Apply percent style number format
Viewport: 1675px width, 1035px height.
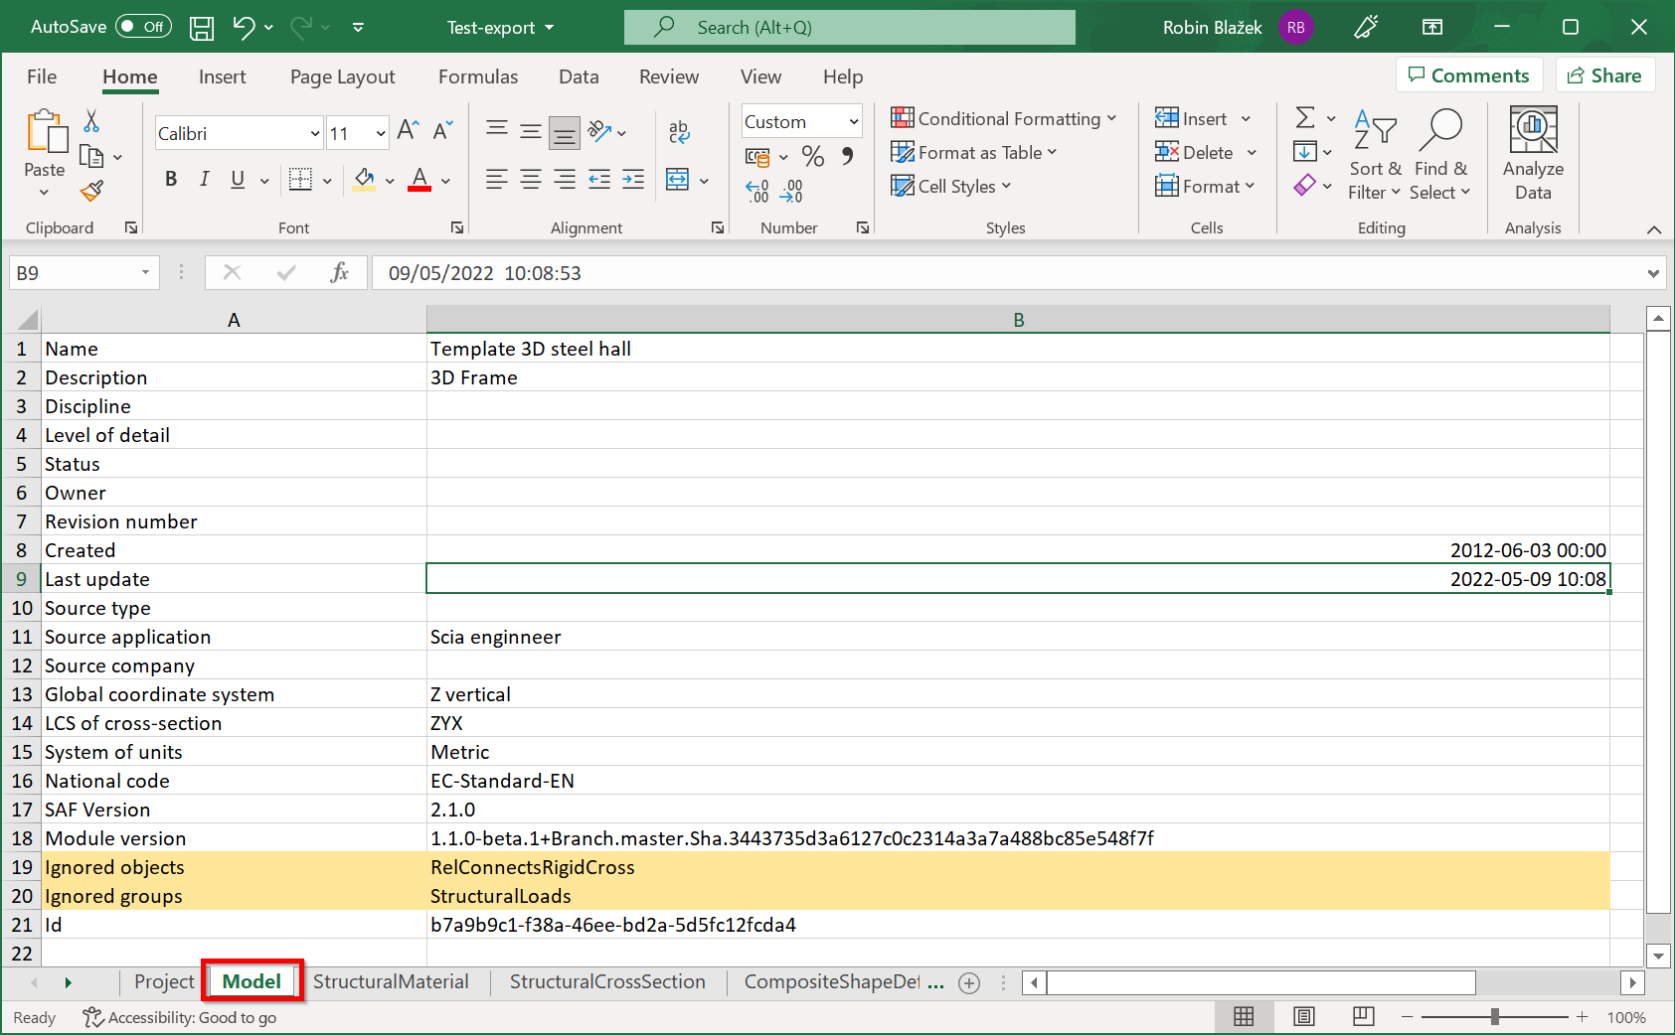coord(812,156)
